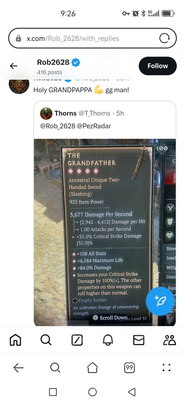
Task: Open The Grandfather sword image
Action: pyautogui.click(x=105, y=232)
